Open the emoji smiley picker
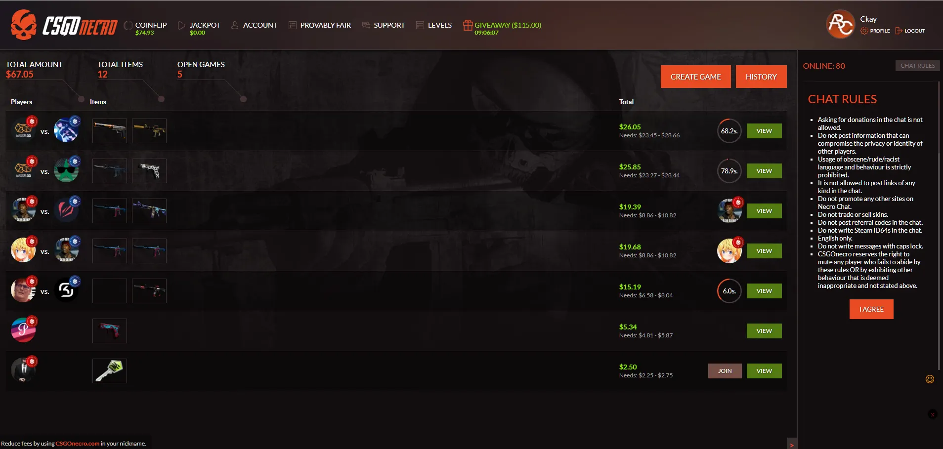This screenshot has width=943, height=449. pos(930,379)
